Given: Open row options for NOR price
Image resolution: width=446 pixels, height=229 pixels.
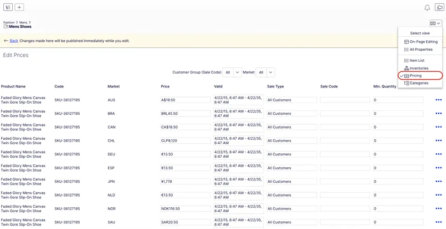Looking at the screenshot, I should [x=438, y=208].
